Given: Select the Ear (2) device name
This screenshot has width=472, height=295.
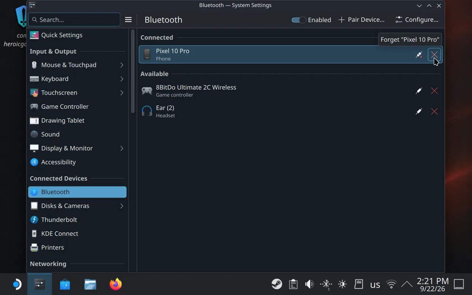Looking at the screenshot, I should click(x=165, y=108).
